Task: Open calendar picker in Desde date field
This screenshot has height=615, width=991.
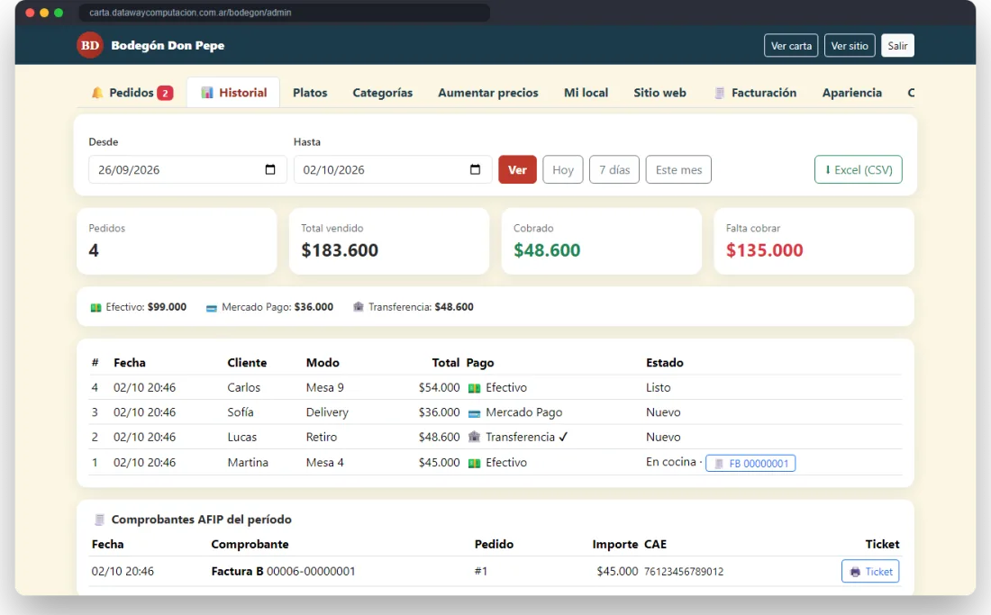Action: click(270, 169)
